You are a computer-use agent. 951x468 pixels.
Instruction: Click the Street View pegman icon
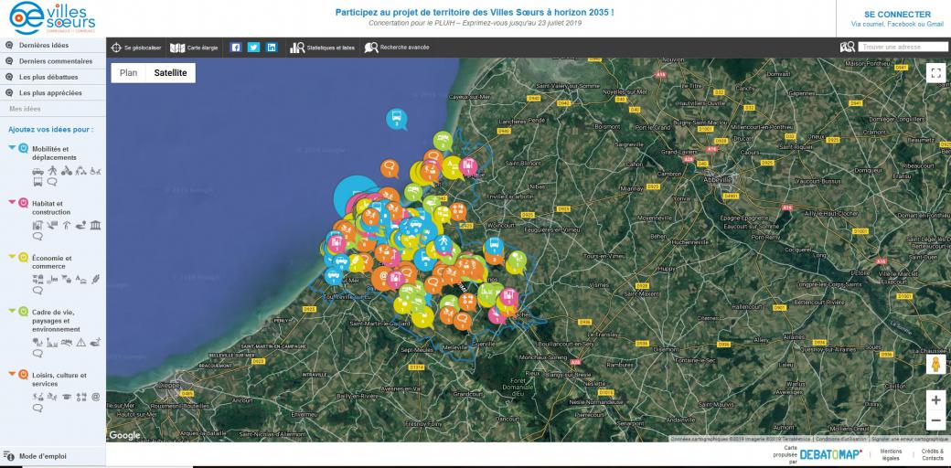coord(935,365)
